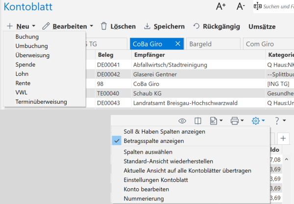Click the plus button beside the tabs
Screen dimensions: 294x204
(284, 138)
